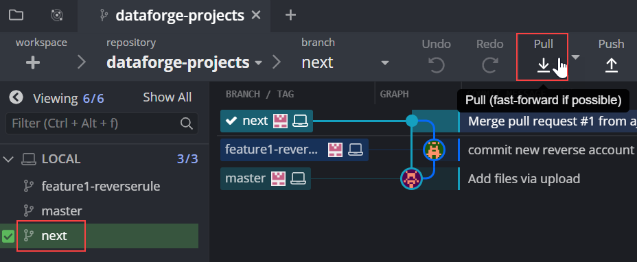
Task: Click magnifier icon in filter box
Action: pos(186,123)
